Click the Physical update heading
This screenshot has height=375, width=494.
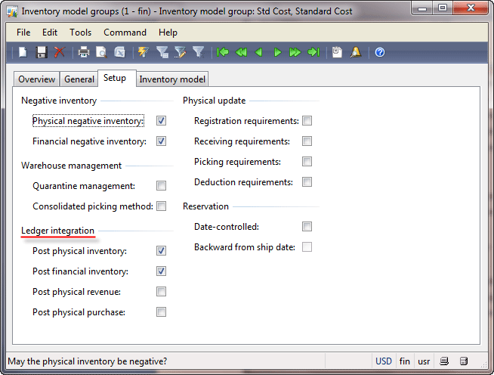pos(215,101)
